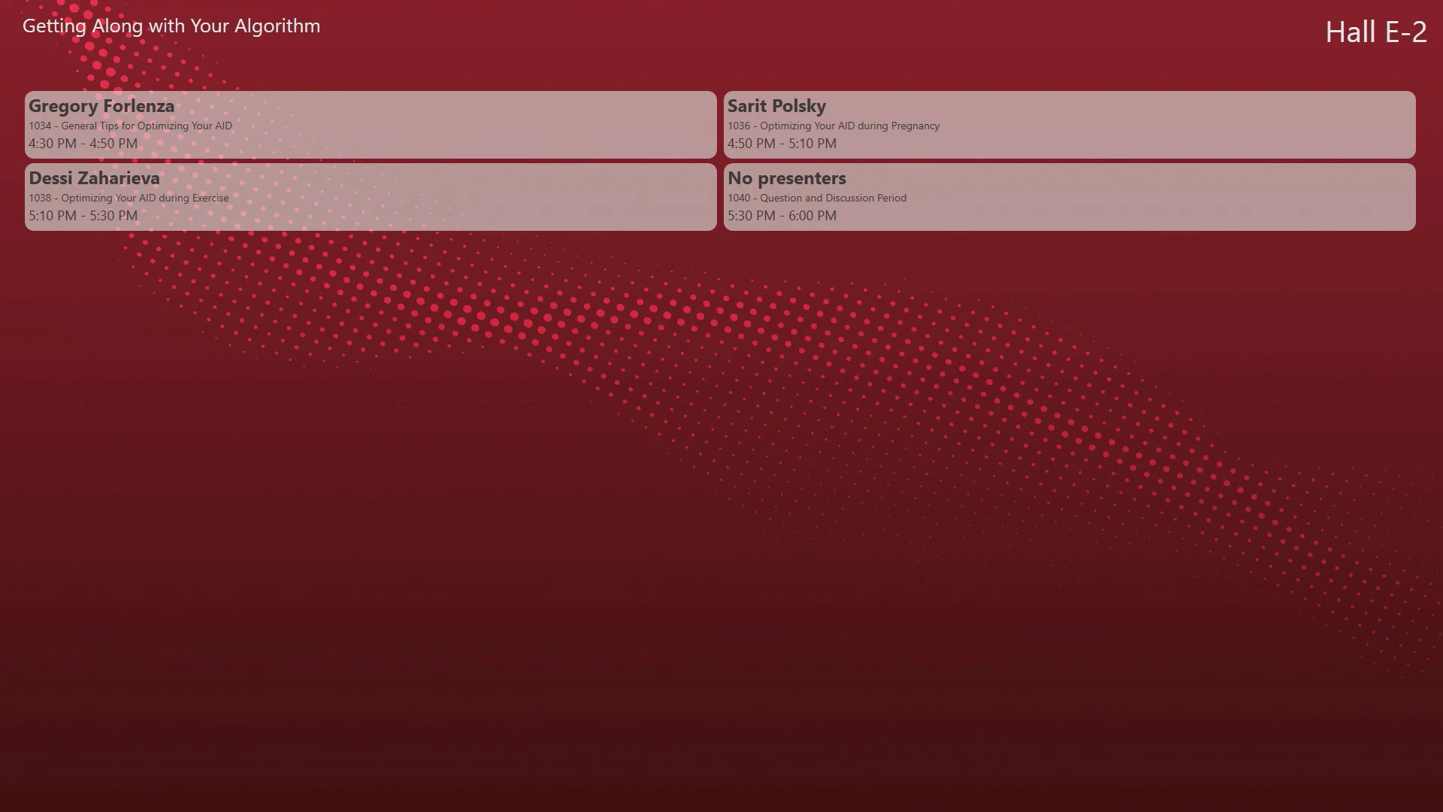This screenshot has width=1443, height=812.
Task: Select 1040 Question and Discussion Period
Action: click(x=817, y=198)
